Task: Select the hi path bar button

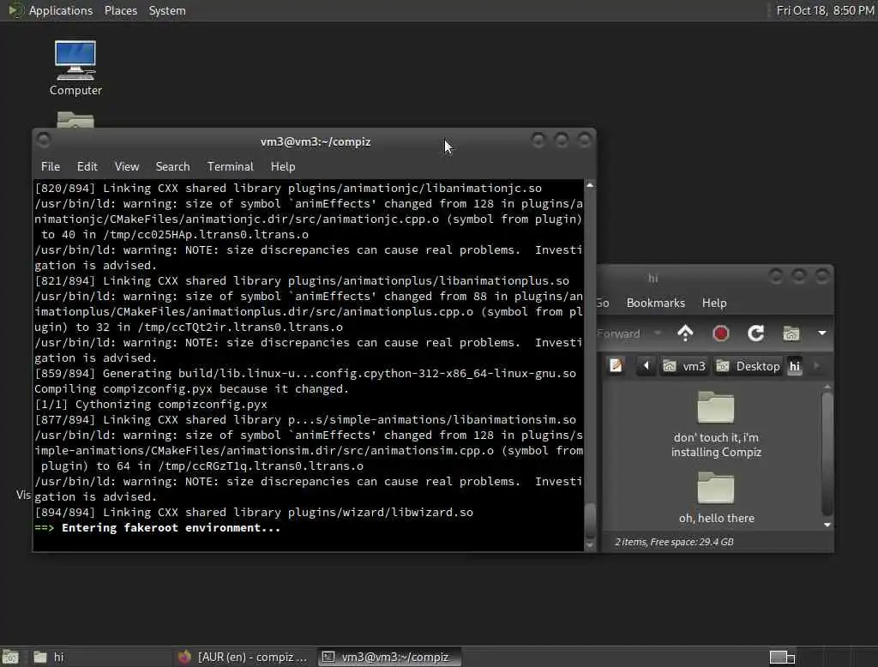Action: click(x=795, y=366)
